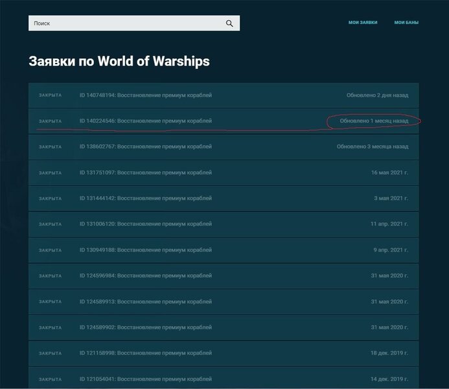Click Закрыта status of ticket 131751097
Screen dimensions: 449x389
[50, 172]
